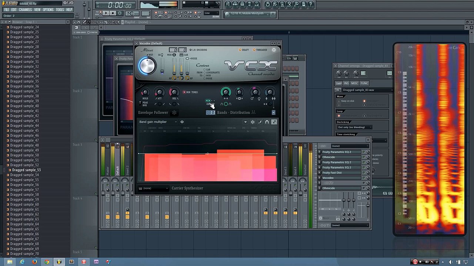The image size is (474, 266).
Task: Click the Vocodex HOLD knob
Action: [x=145, y=92]
